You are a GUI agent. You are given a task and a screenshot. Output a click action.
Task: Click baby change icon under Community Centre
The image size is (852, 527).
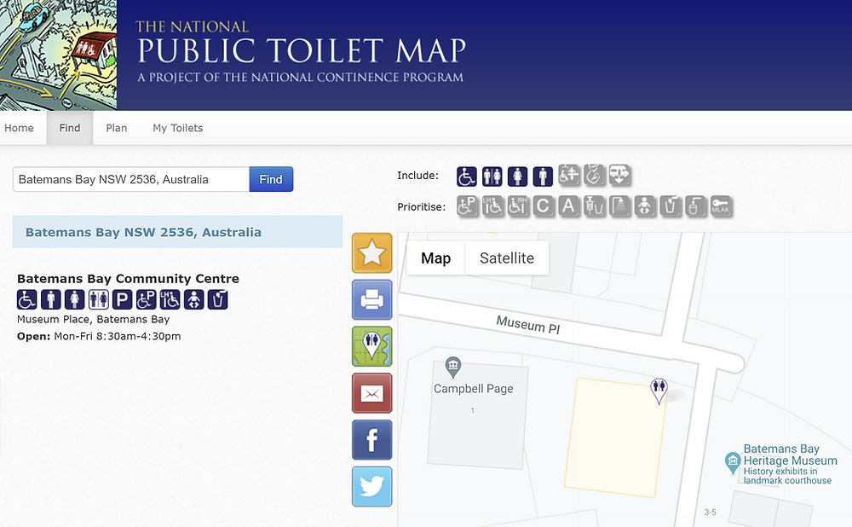tap(194, 299)
